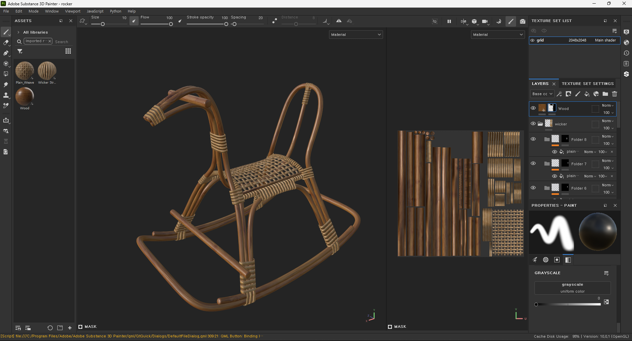The width and height of the screenshot is (632, 341).
Task: Open the Base color channel dropdown
Action: click(x=542, y=94)
